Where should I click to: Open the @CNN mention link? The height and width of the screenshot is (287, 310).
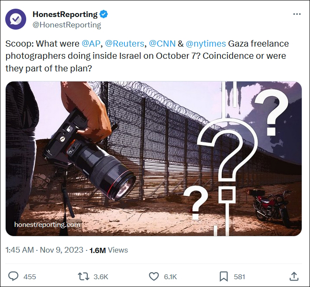point(162,44)
